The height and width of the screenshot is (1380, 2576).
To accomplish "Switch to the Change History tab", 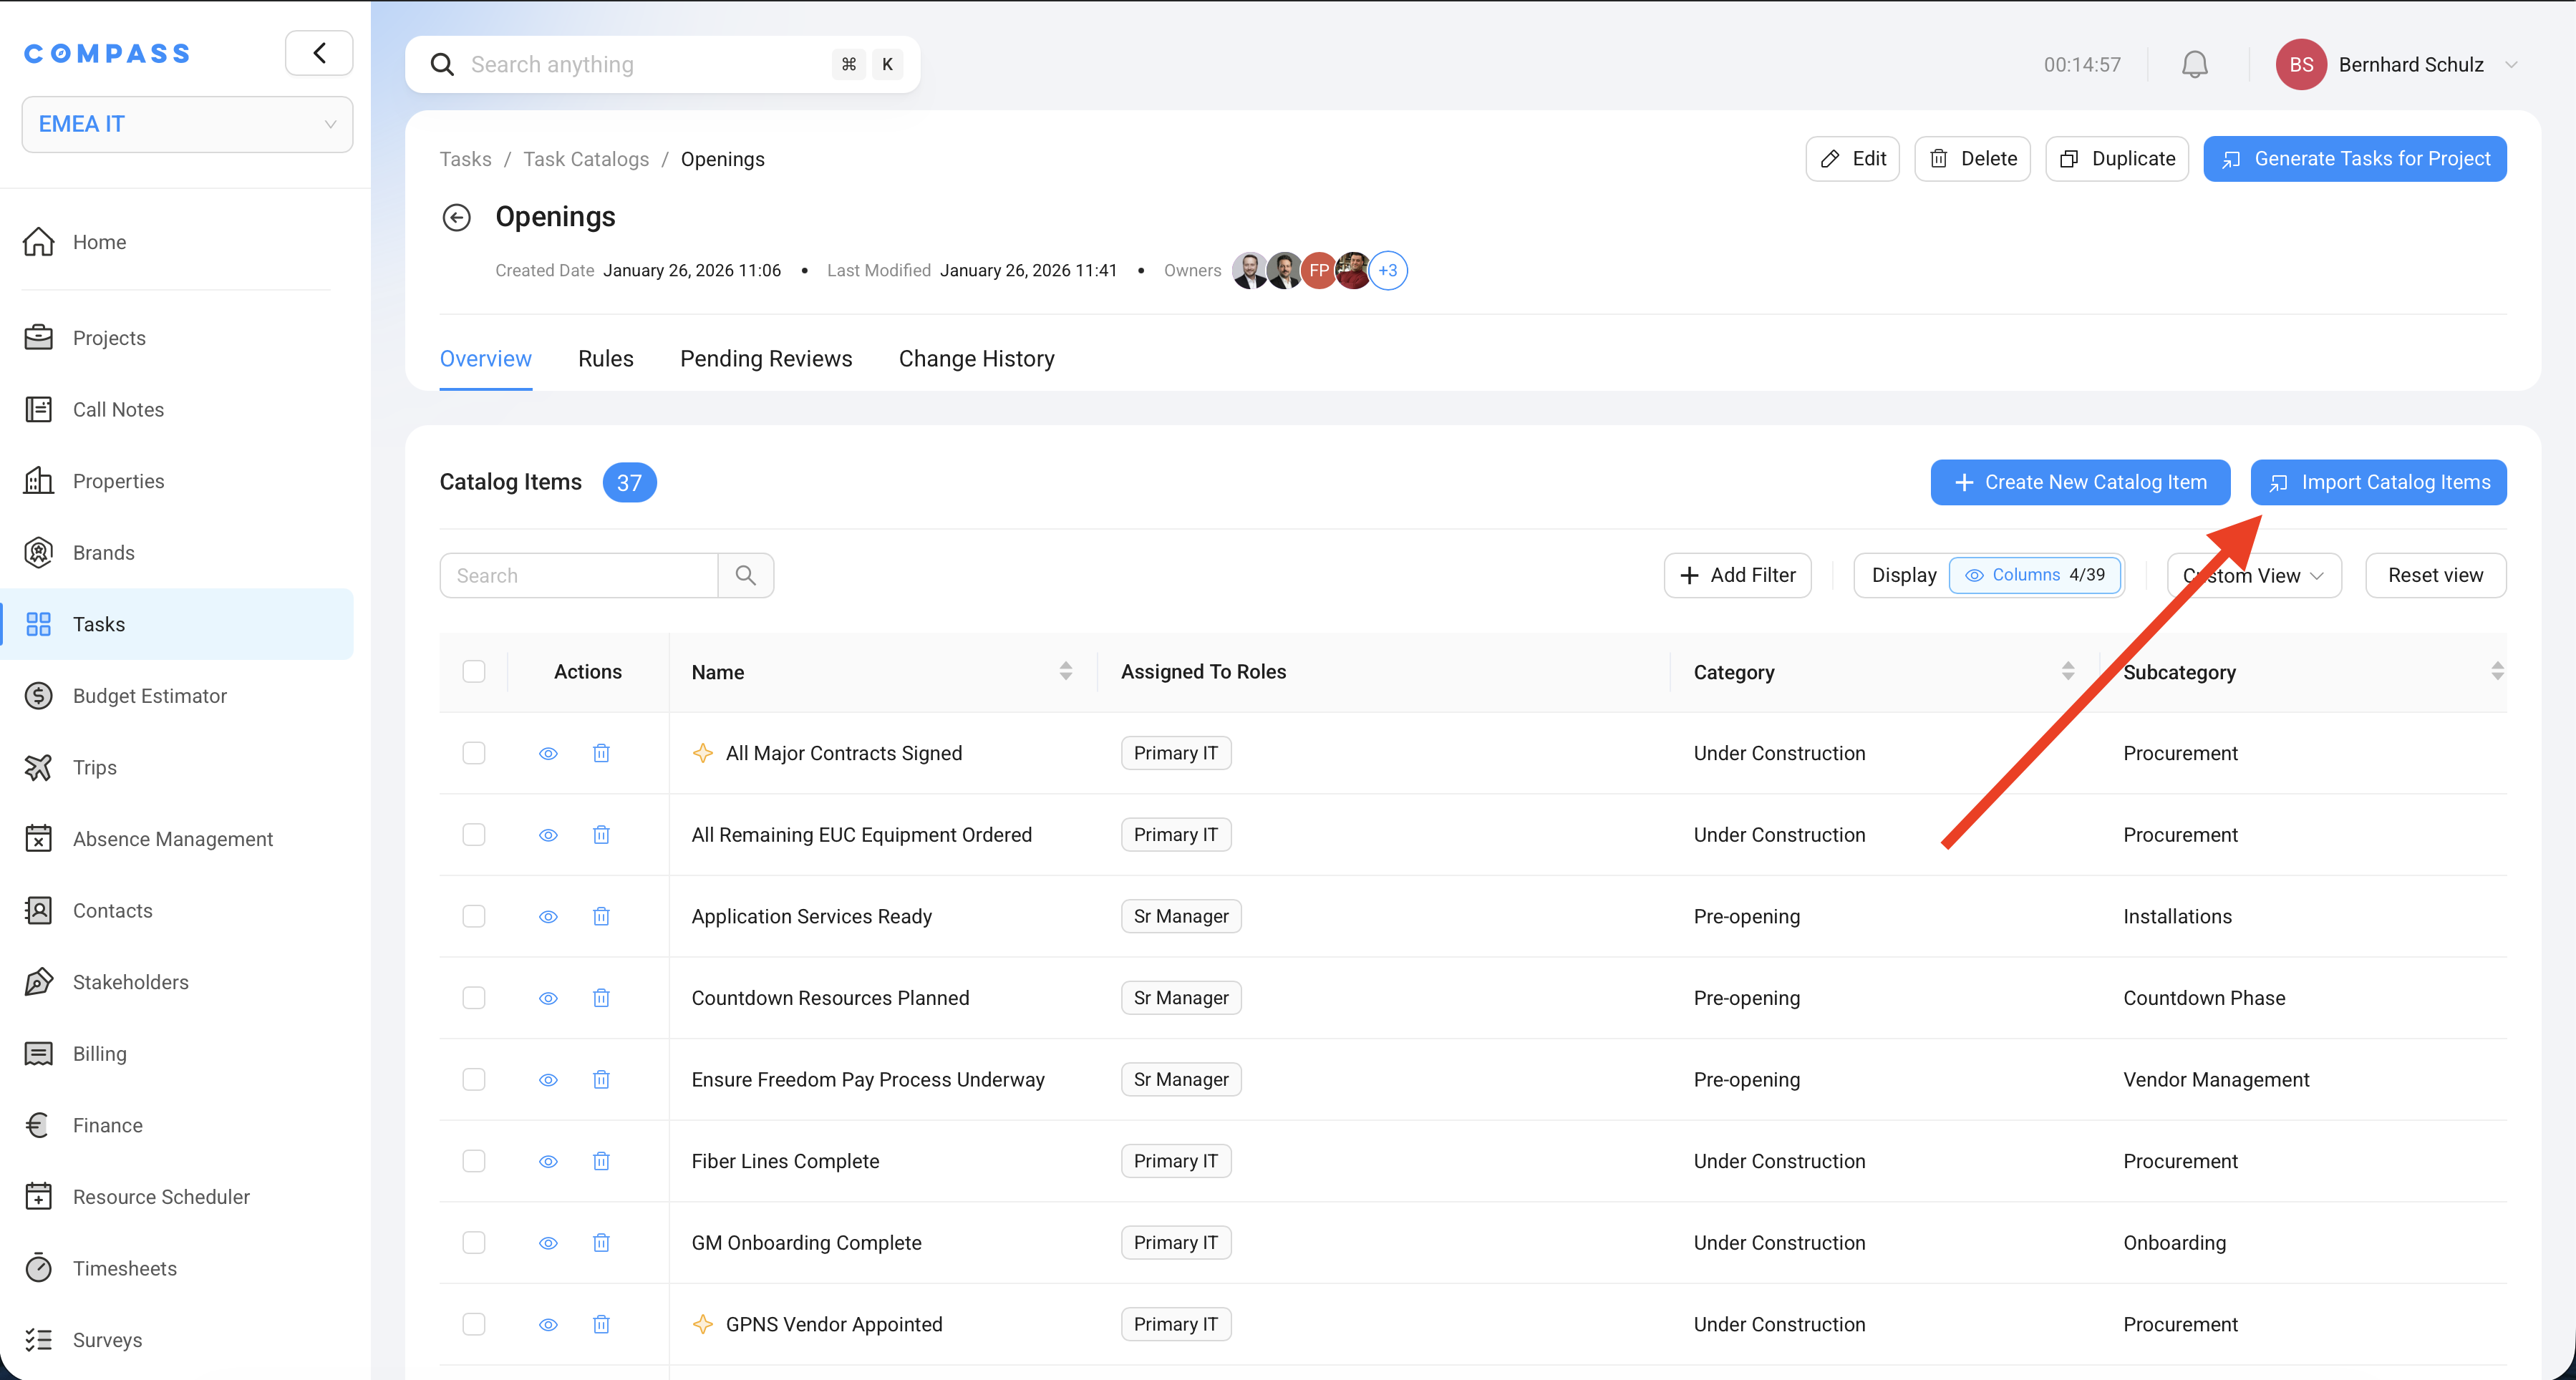I will [x=977, y=359].
